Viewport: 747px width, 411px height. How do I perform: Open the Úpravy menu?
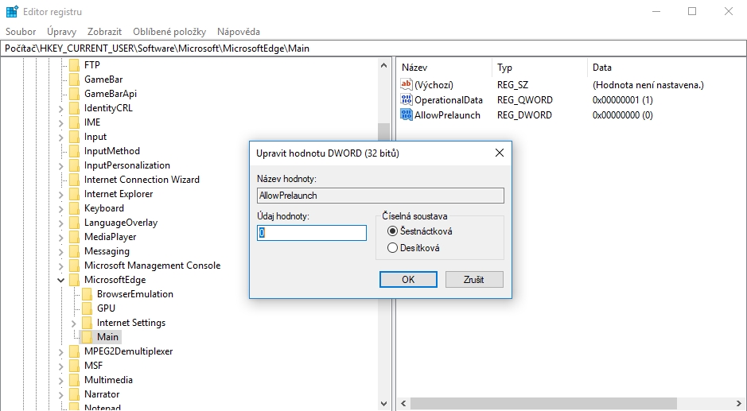tap(61, 32)
